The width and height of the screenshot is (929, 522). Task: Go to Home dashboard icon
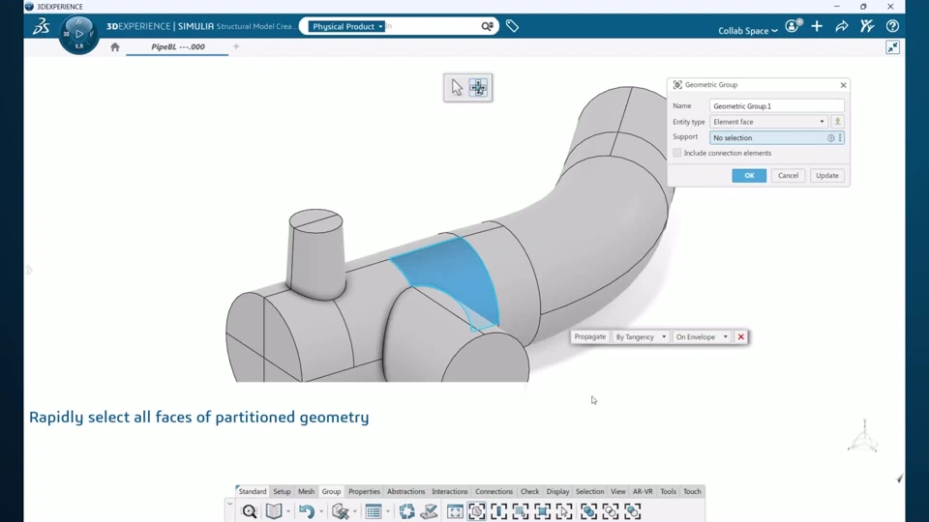(115, 46)
